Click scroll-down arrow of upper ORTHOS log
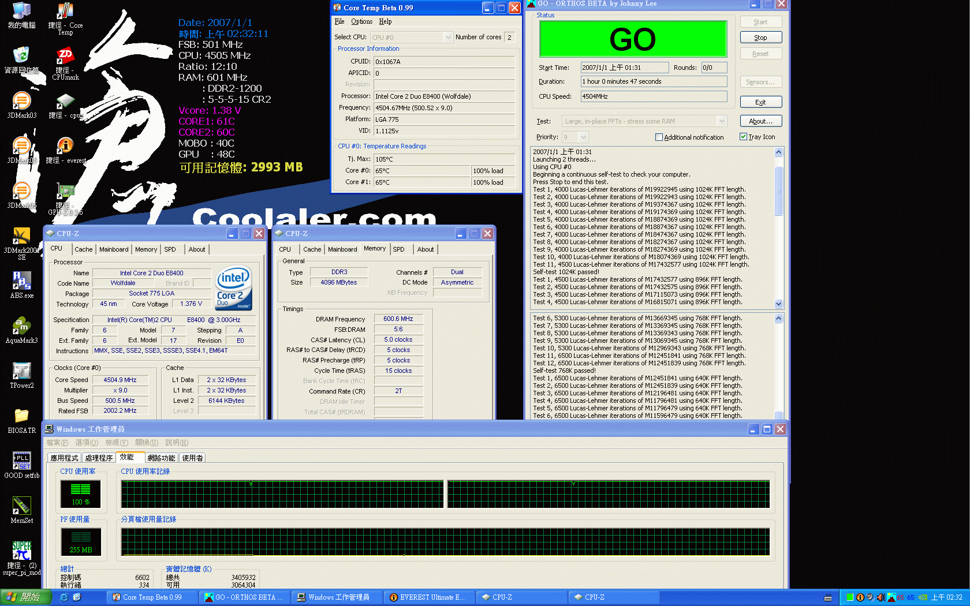 [x=778, y=304]
